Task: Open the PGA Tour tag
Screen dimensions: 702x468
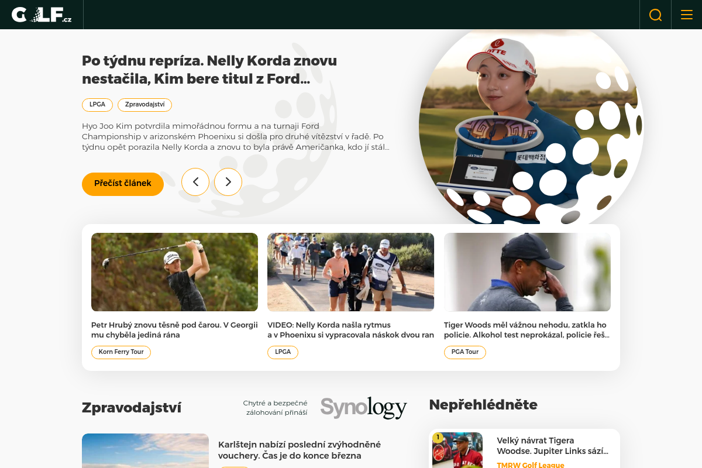Action: click(465, 352)
